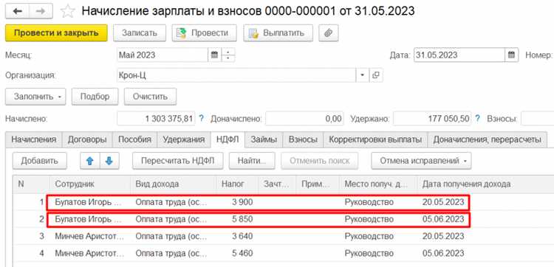Screen dimensions: 554x267
Task: Select the НДФЛ tab
Action: click(x=228, y=139)
